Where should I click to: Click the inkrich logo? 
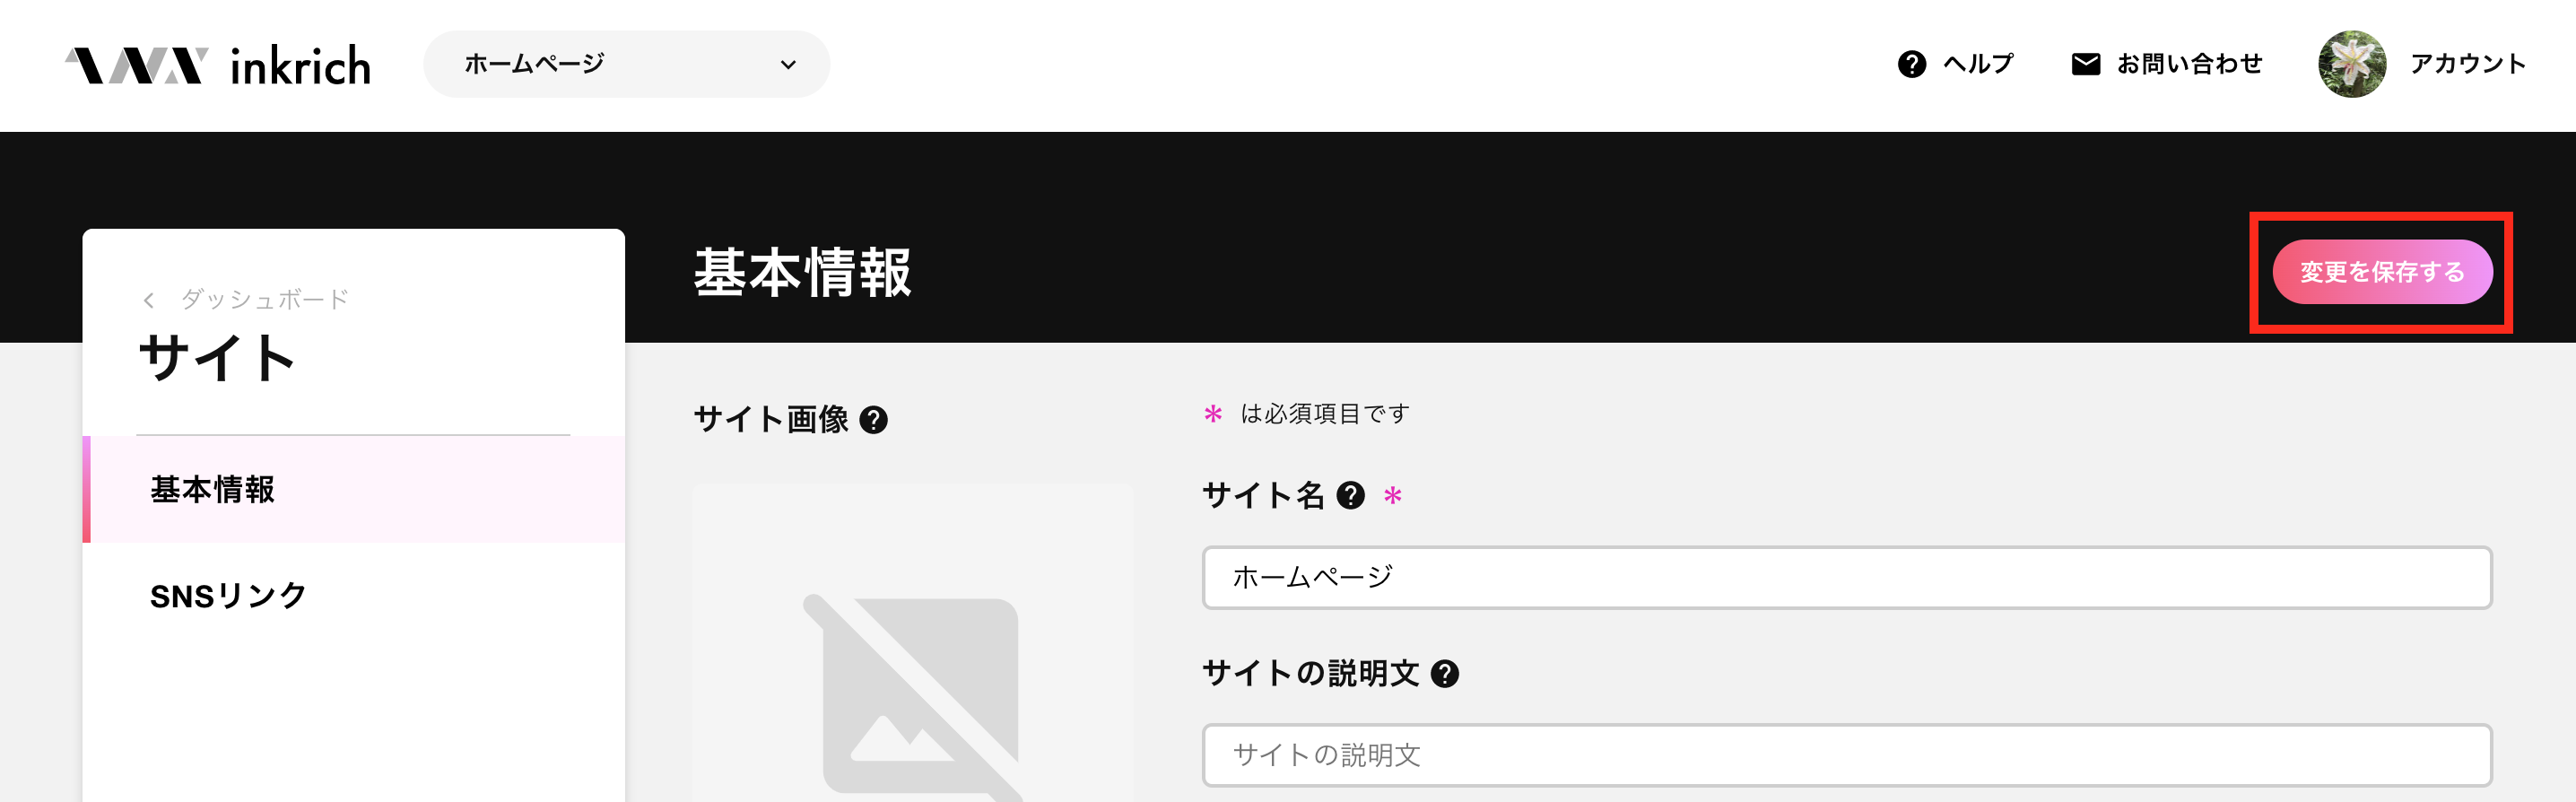218,65
